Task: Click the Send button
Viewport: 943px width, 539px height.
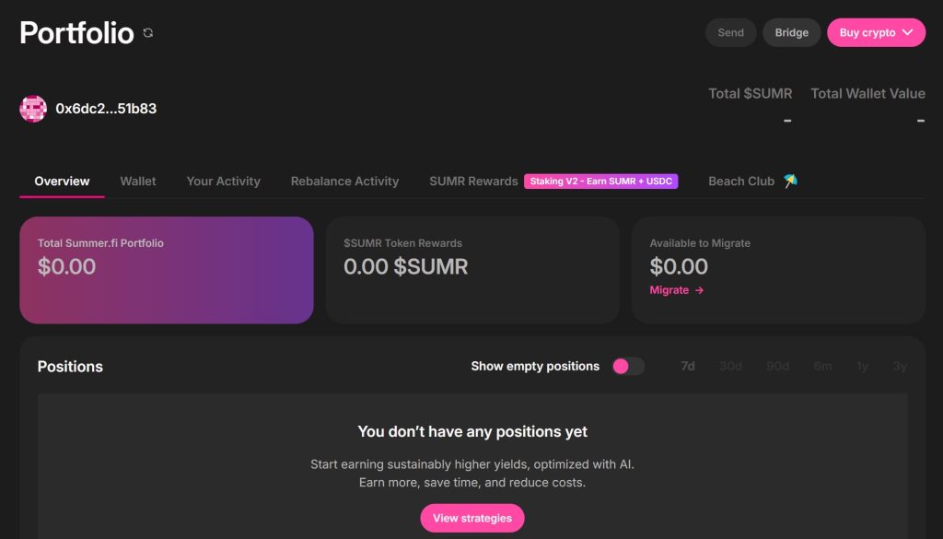Action: [730, 33]
